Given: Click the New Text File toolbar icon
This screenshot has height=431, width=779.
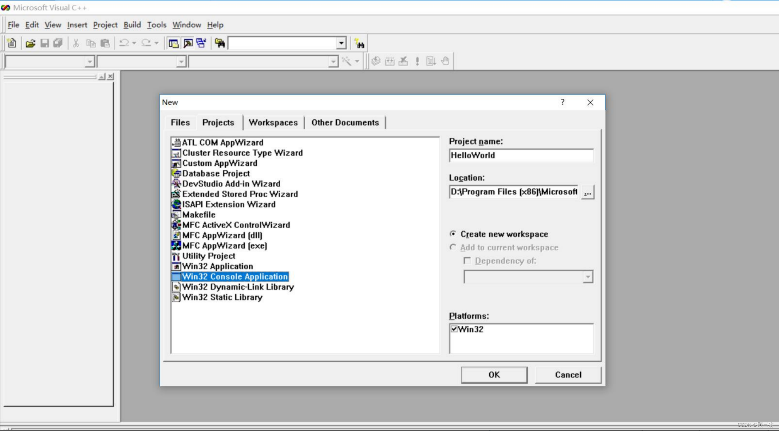Looking at the screenshot, I should [x=11, y=43].
